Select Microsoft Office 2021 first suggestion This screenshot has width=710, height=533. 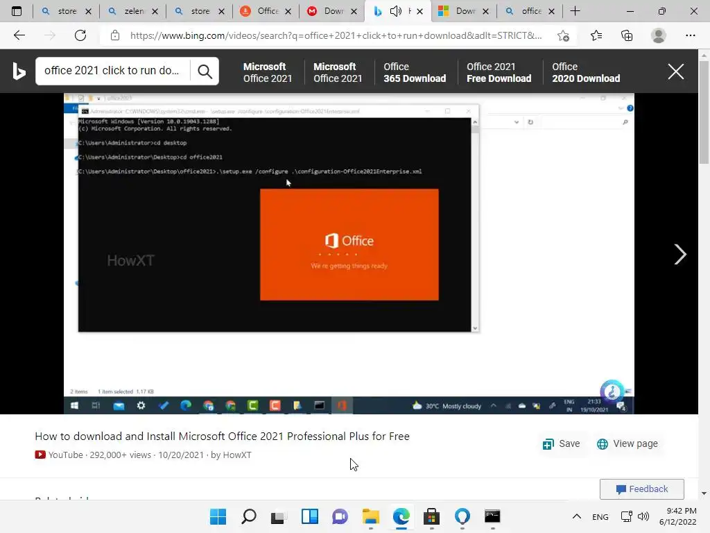(267, 72)
